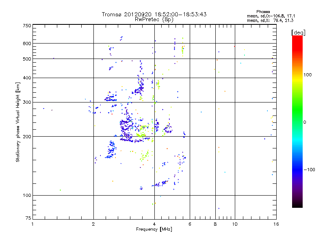Screen dimensions: 325x244
Task: Click the 'RwPretec (8p)' subtitle
Action: coord(154,20)
